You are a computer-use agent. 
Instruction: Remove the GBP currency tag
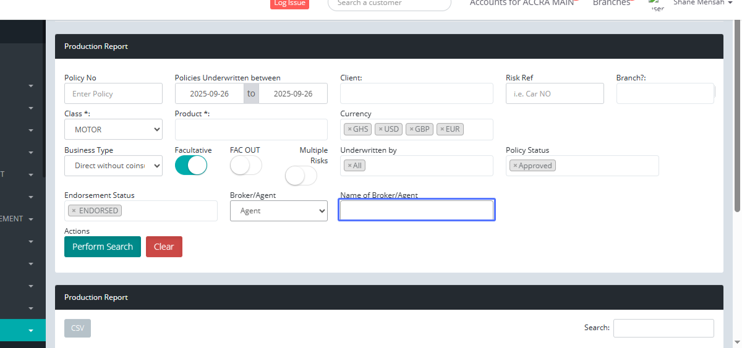(x=411, y=129)
